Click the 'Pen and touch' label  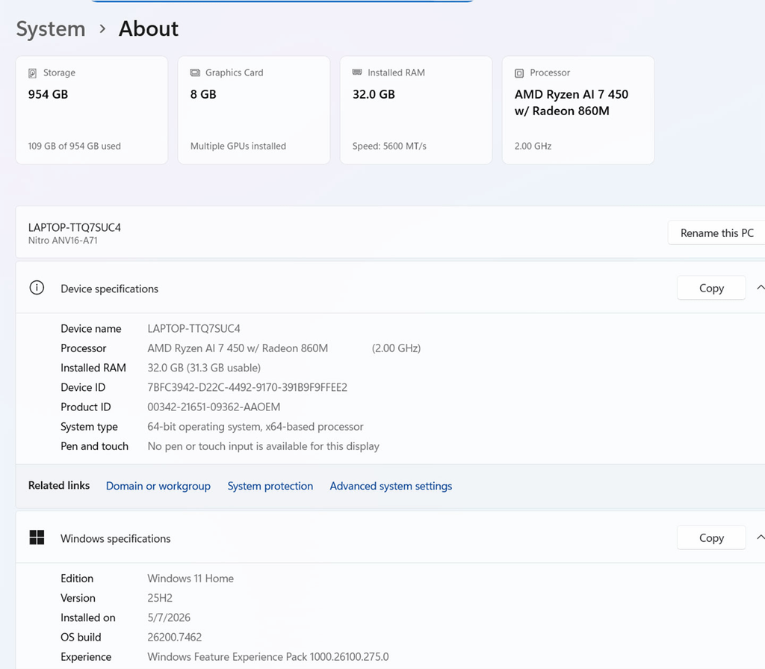tap(94, 446)
